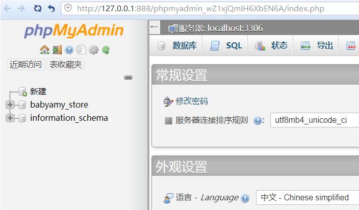Reload the page with the browser refresh icon

click(x=38, y=9)
